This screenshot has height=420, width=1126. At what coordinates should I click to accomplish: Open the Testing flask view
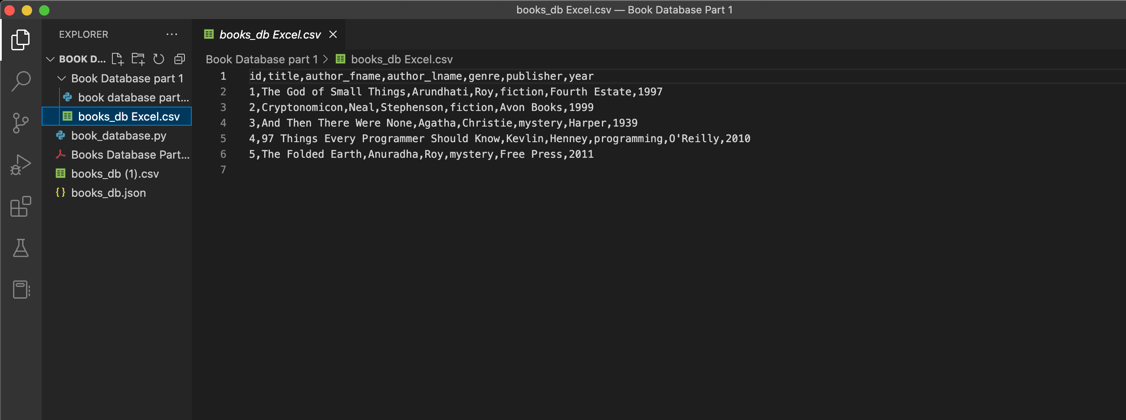pyautogui.click(x=20, y=247)
